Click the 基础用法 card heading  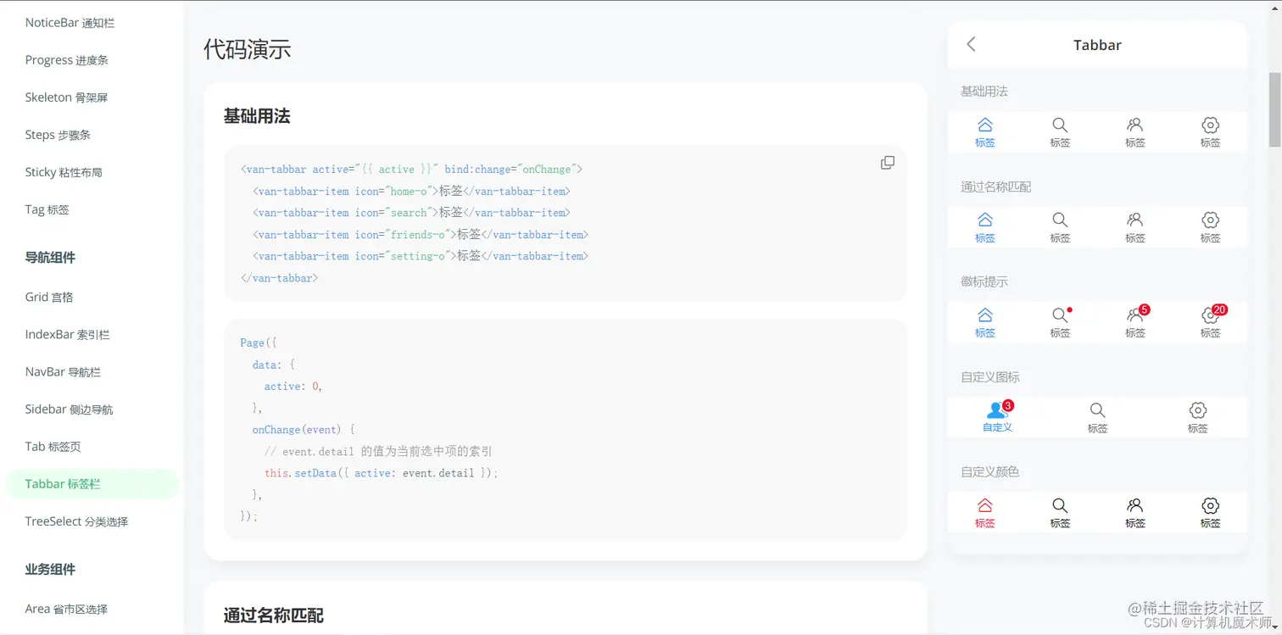coord(257,116)
